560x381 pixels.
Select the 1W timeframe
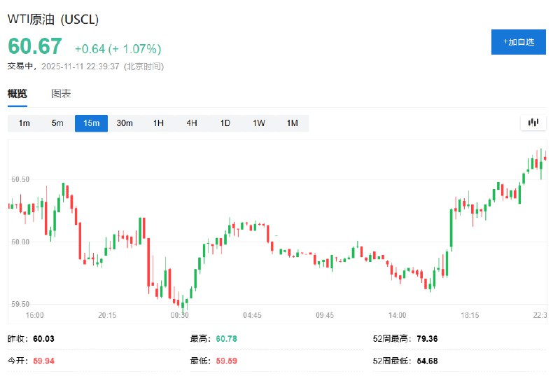259,123
